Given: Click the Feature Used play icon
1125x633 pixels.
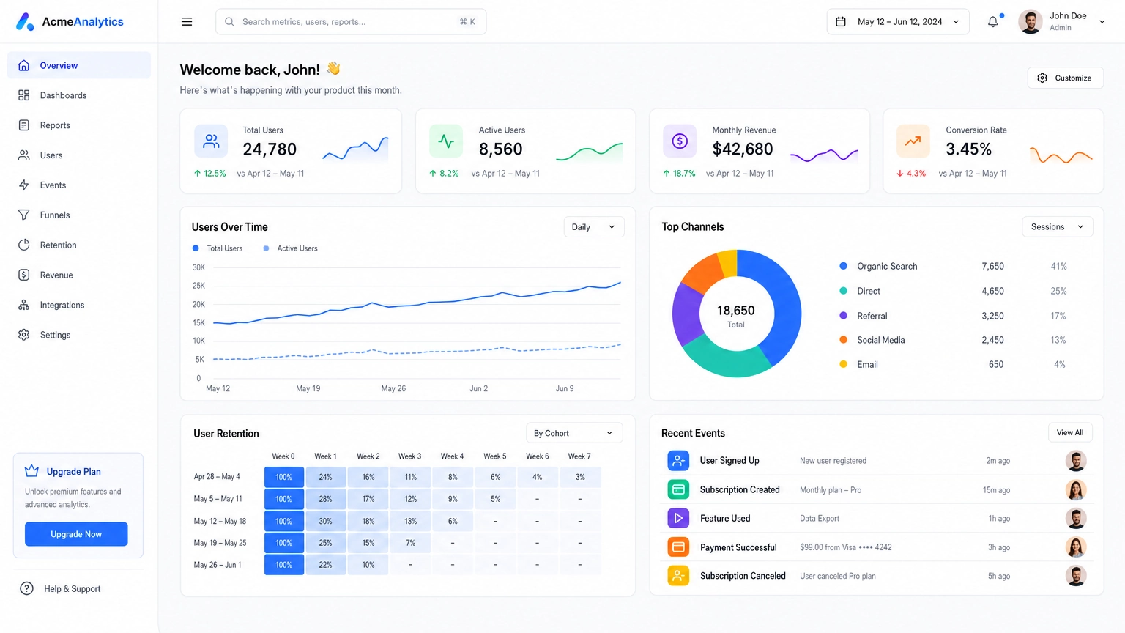Looking at the screenshot, I should [678, 518].
